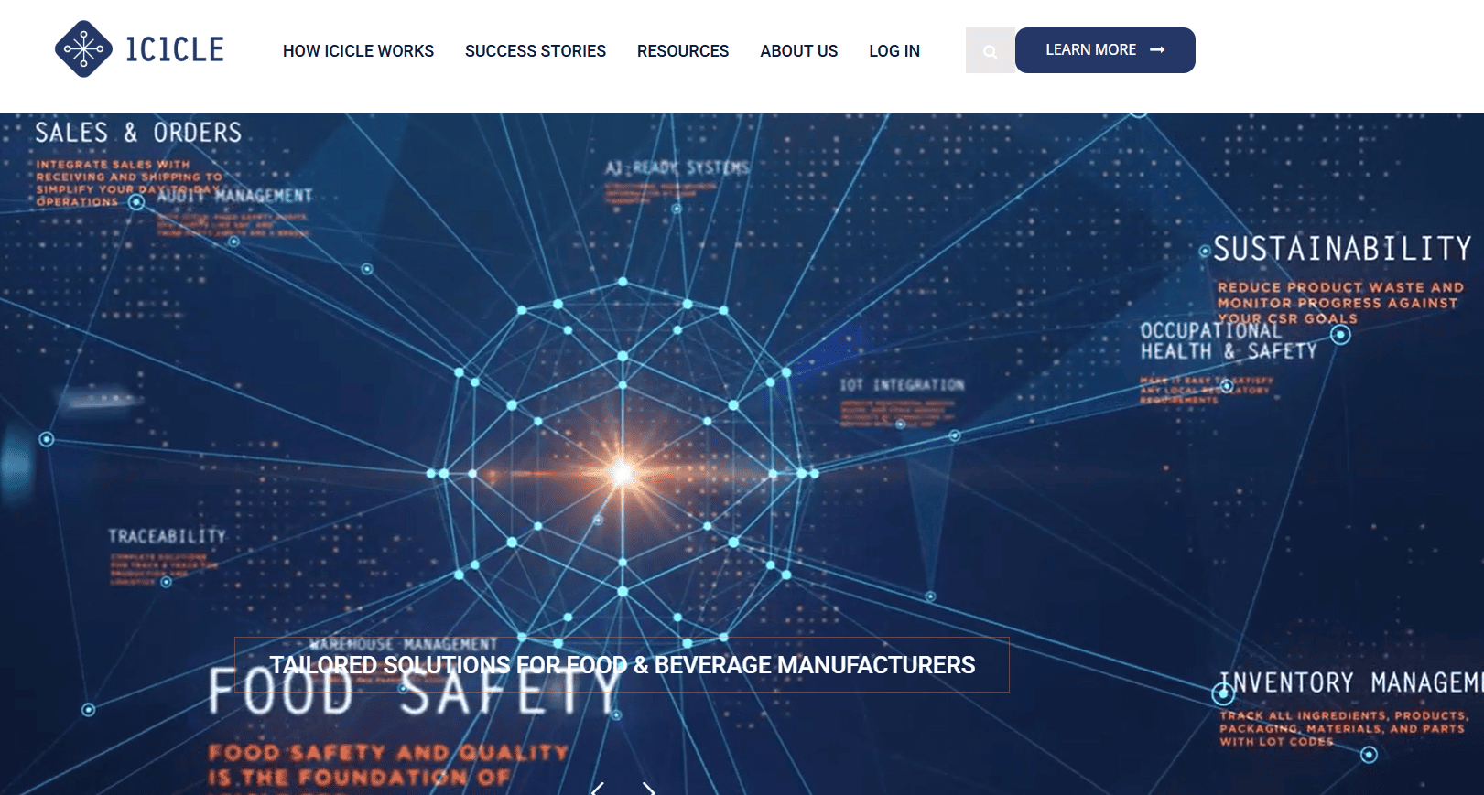Click the arrow inside Learn More
Image resolution: width=1484 pixels, height=795 pixels.
tap(1157, 50)
